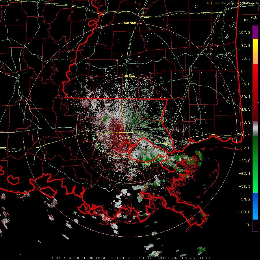Click the "50 NMI" range ring label
The height and width of the screenshot is (260, 260).
pos(130,76)
